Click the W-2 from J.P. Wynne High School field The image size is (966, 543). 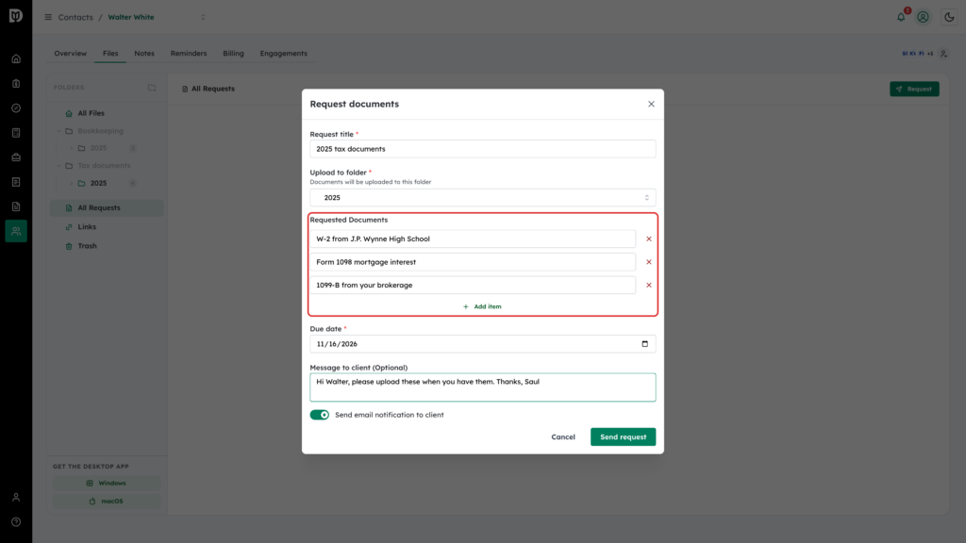(473, 239)
